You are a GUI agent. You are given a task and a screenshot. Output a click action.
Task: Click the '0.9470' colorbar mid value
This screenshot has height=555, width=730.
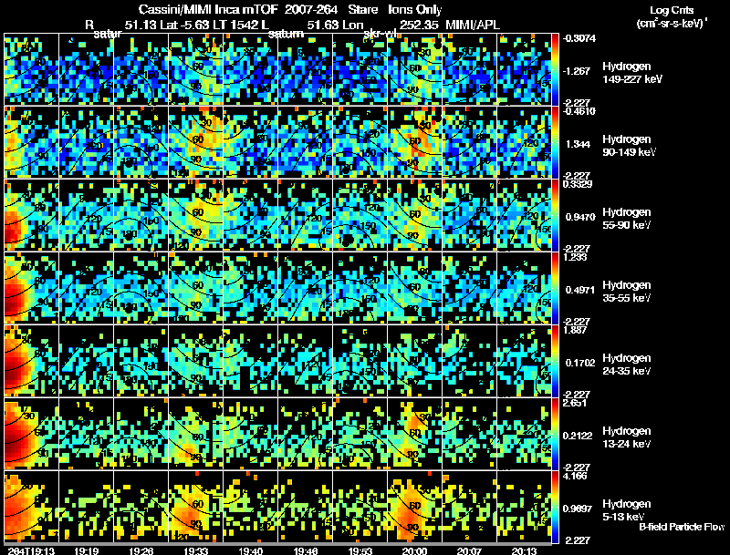[580, 217]
